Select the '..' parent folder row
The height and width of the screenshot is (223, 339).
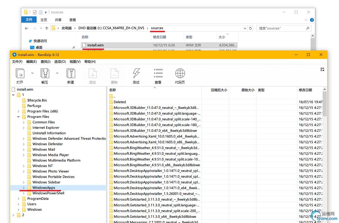155,96
